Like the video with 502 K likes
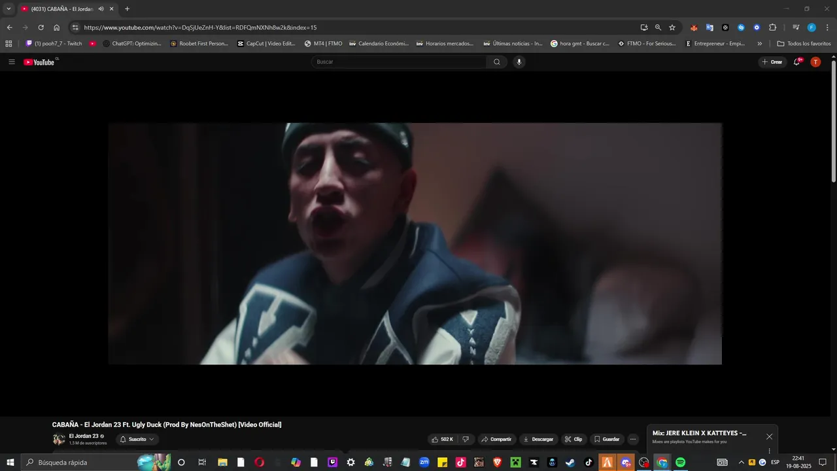The width and height of the screenshot is (837, 471). (x=443, y=439)
